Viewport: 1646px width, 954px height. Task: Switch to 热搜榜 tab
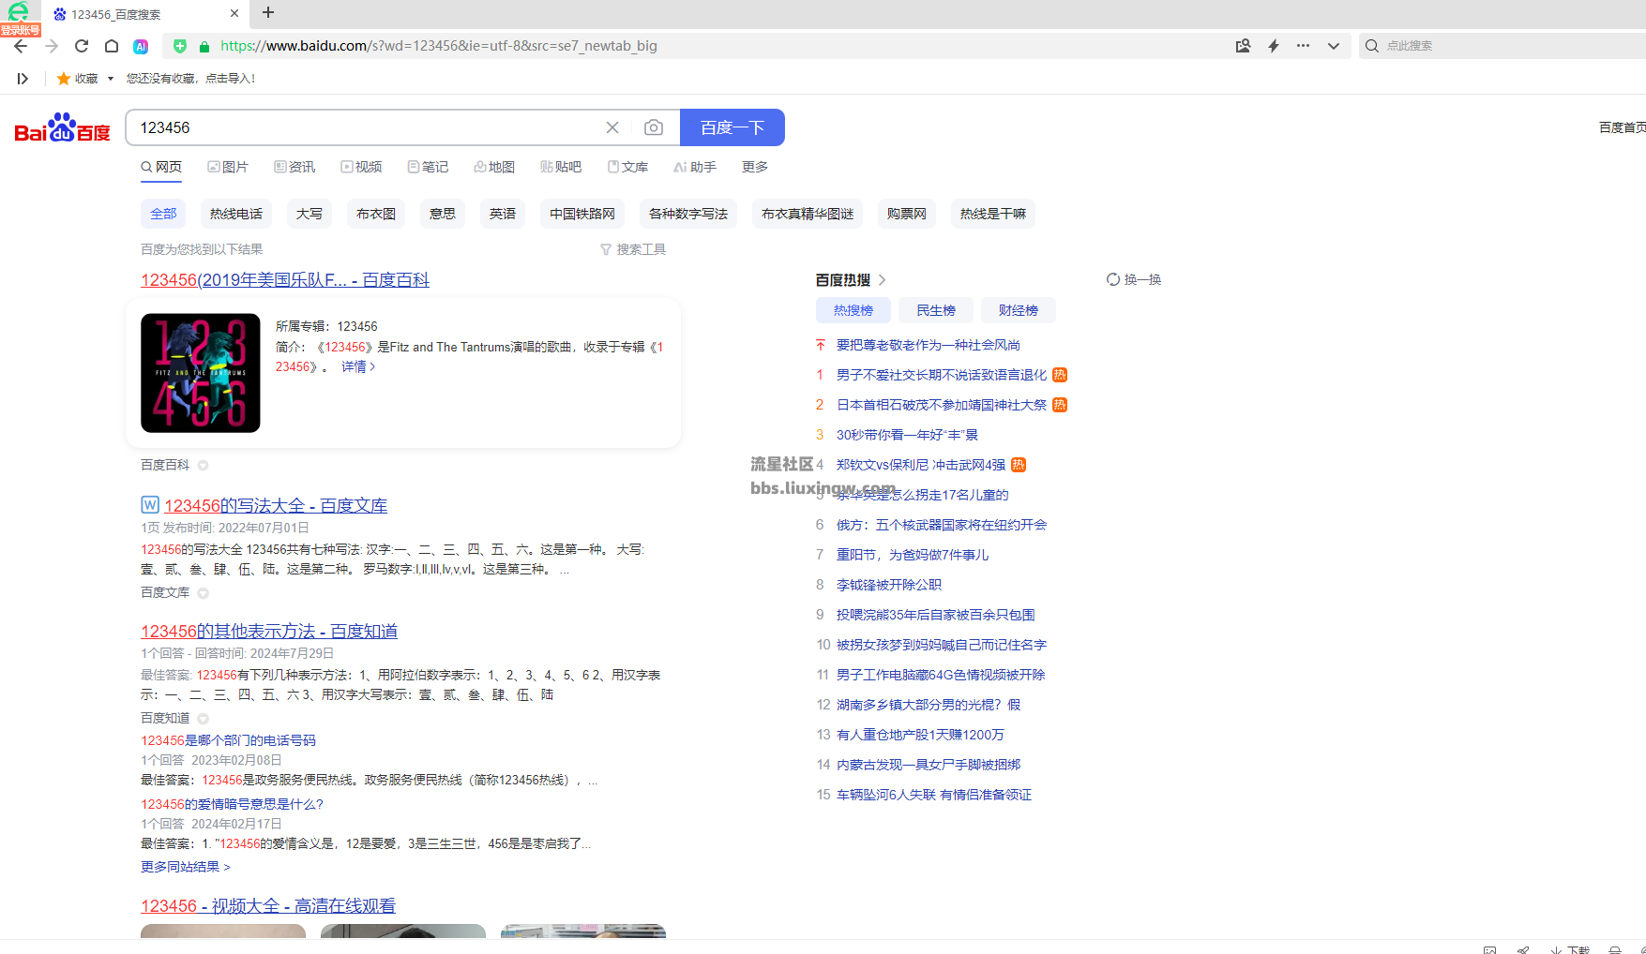tap(853, 310)
